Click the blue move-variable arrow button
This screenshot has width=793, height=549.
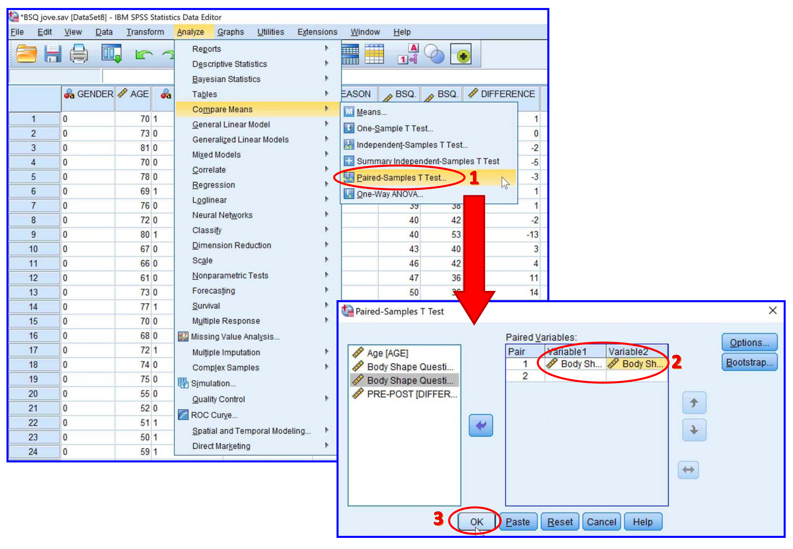[480, 425]
